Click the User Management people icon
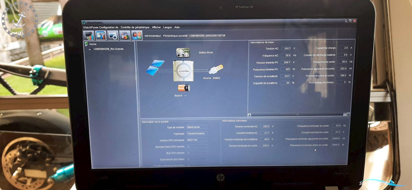This screenshot has width=412, height=190. [137, 35]
